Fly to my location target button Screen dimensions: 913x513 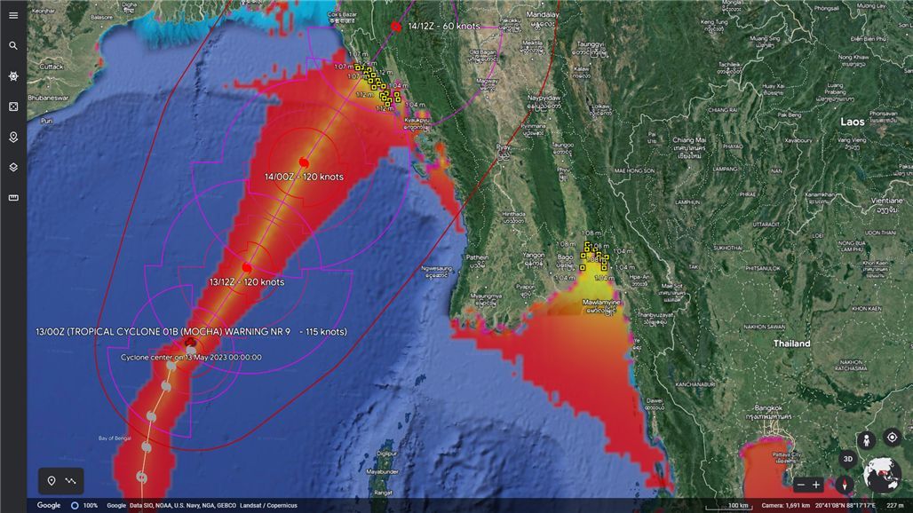(892, 437)
